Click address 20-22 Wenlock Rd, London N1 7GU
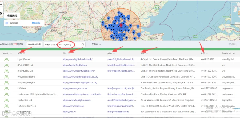The width and height of the screenshot is (240, 118). click(167, 100)
